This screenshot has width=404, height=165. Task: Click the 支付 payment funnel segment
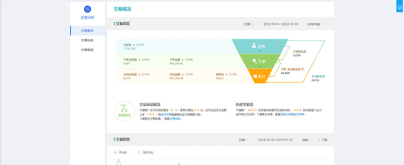pyautogui.click(x=259, y=76)
